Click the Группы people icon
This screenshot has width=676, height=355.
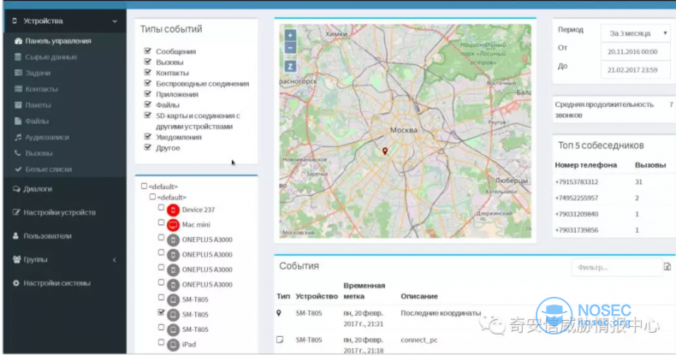[16, 259]
